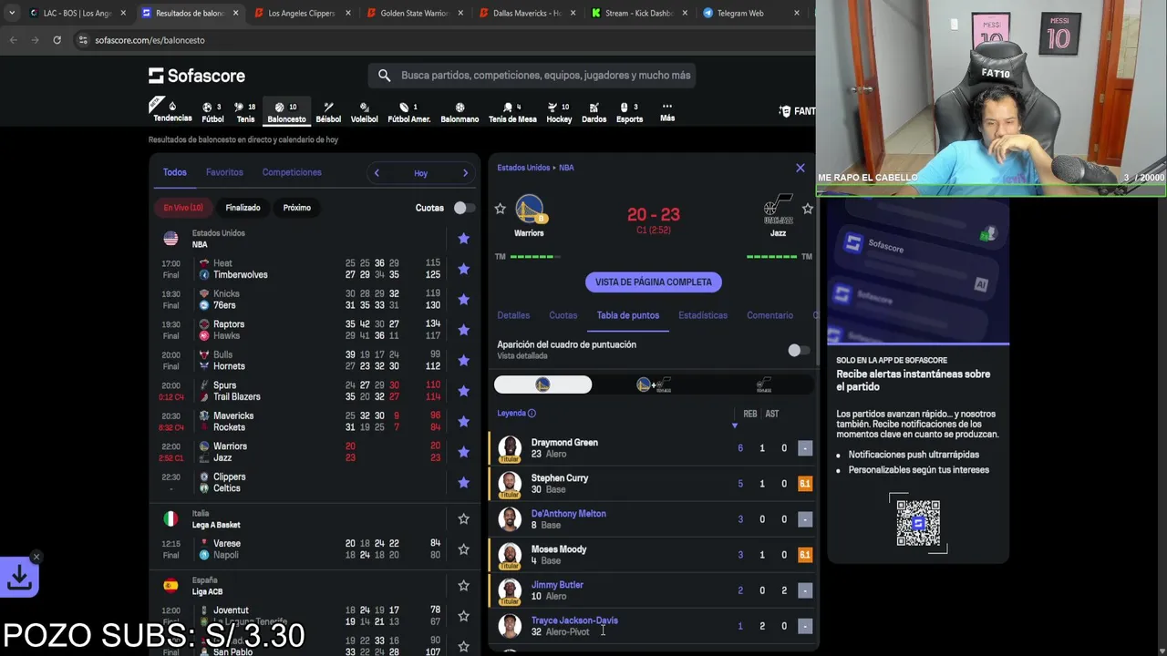Open Fútbol sport category
The height and width of the screenshot is (656, 1167).
click(212, 112)
